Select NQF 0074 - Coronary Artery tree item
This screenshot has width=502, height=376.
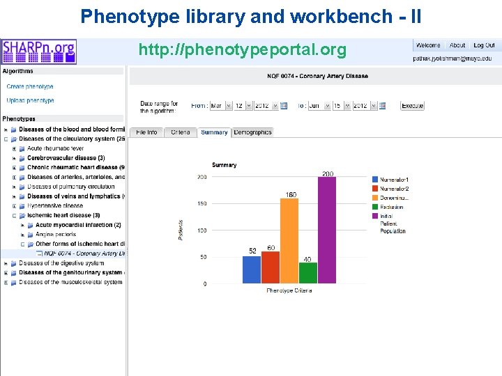[84, 253]
